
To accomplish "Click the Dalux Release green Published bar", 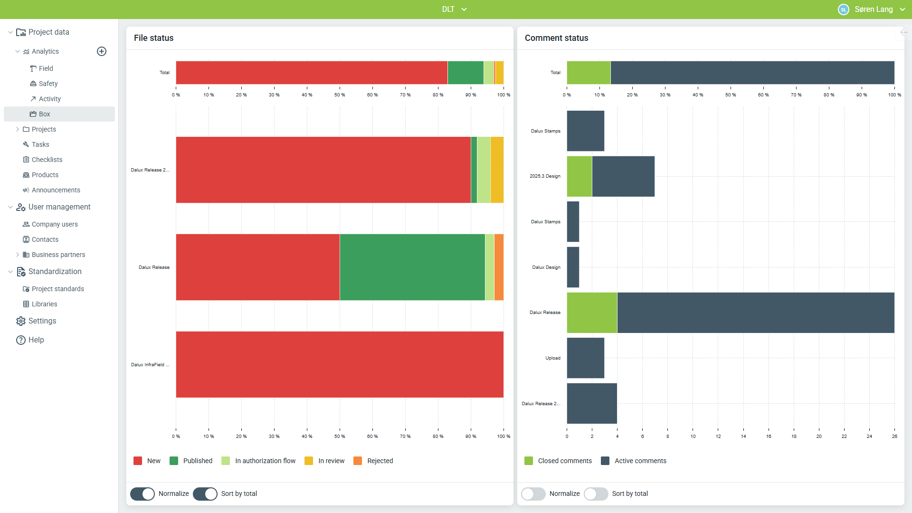I will (x=412, y=267).
